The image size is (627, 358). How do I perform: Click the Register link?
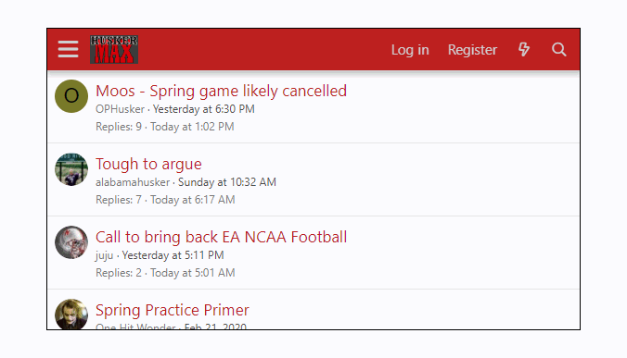472,50
